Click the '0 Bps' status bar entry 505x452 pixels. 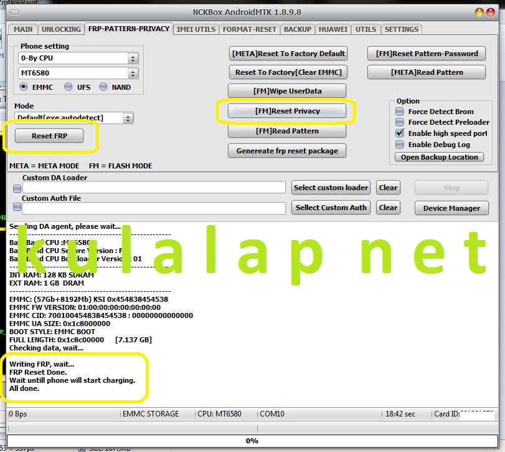pyautogui.click(x=18, y=413)
